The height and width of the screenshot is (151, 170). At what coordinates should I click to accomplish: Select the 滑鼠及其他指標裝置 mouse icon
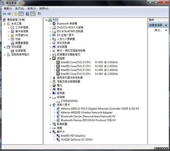pos(54,82)
